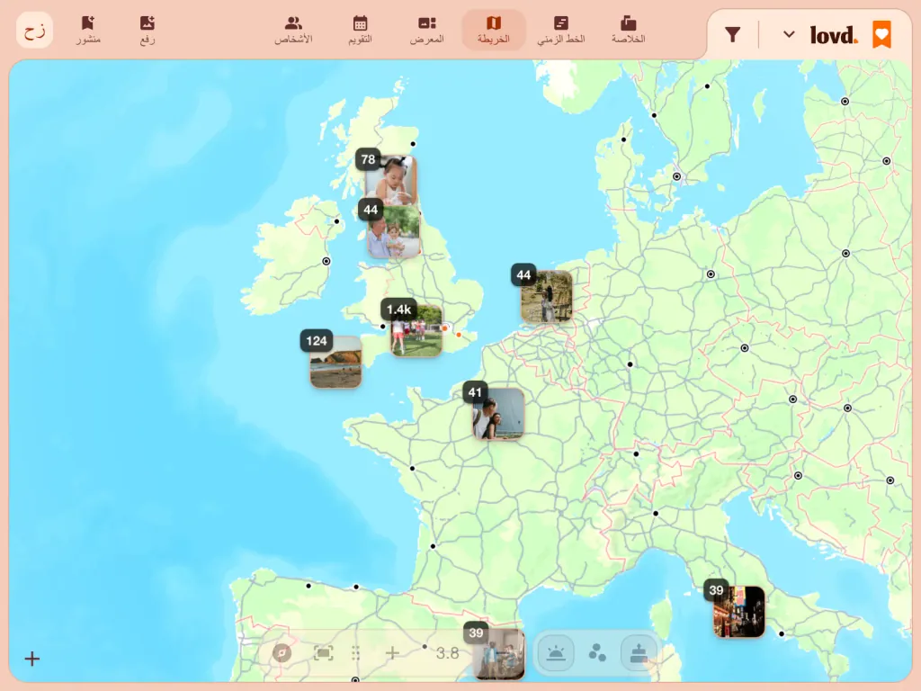Click the 3.8 zoom level value
921x691 pixels.
[448, 653]
